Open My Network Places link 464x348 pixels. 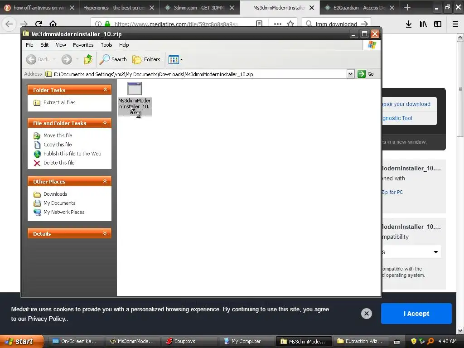[64, 212]
